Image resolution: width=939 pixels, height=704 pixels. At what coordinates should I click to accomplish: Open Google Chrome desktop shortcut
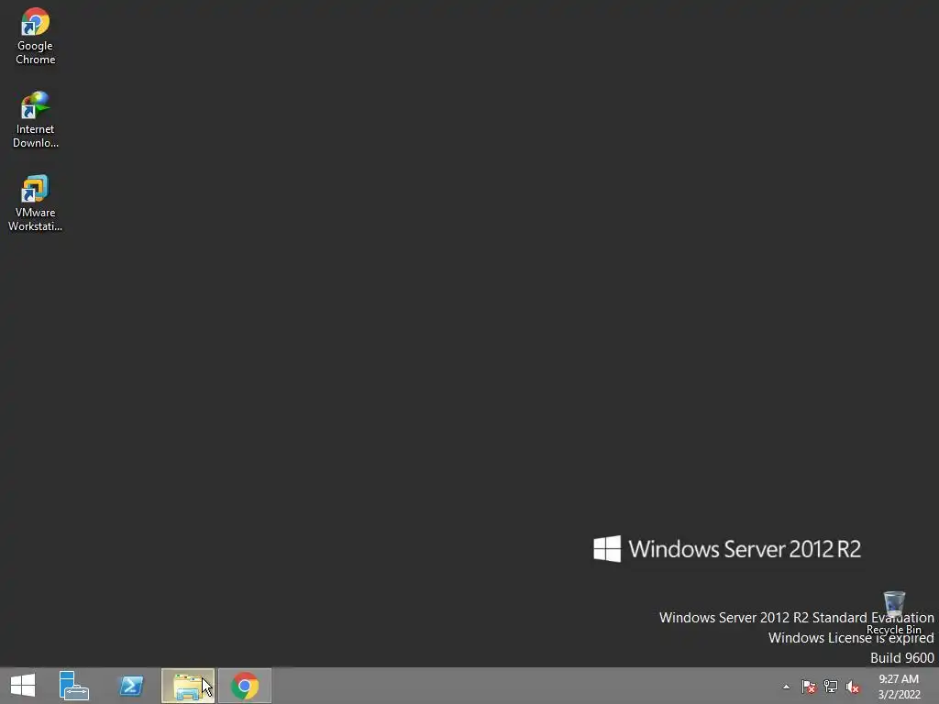[x=36, y=36]
